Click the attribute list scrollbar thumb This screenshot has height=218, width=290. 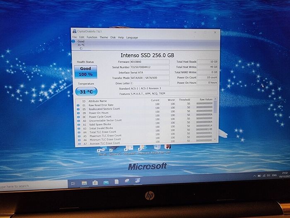click(215, 107)
